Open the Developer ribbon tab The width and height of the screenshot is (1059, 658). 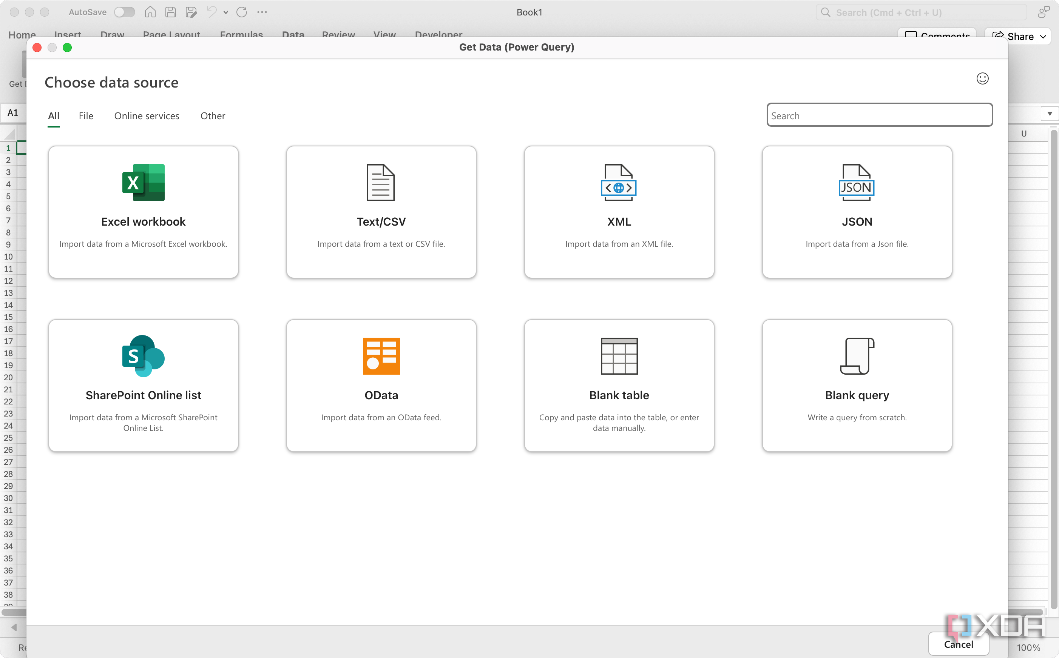[x=439, y=34]
